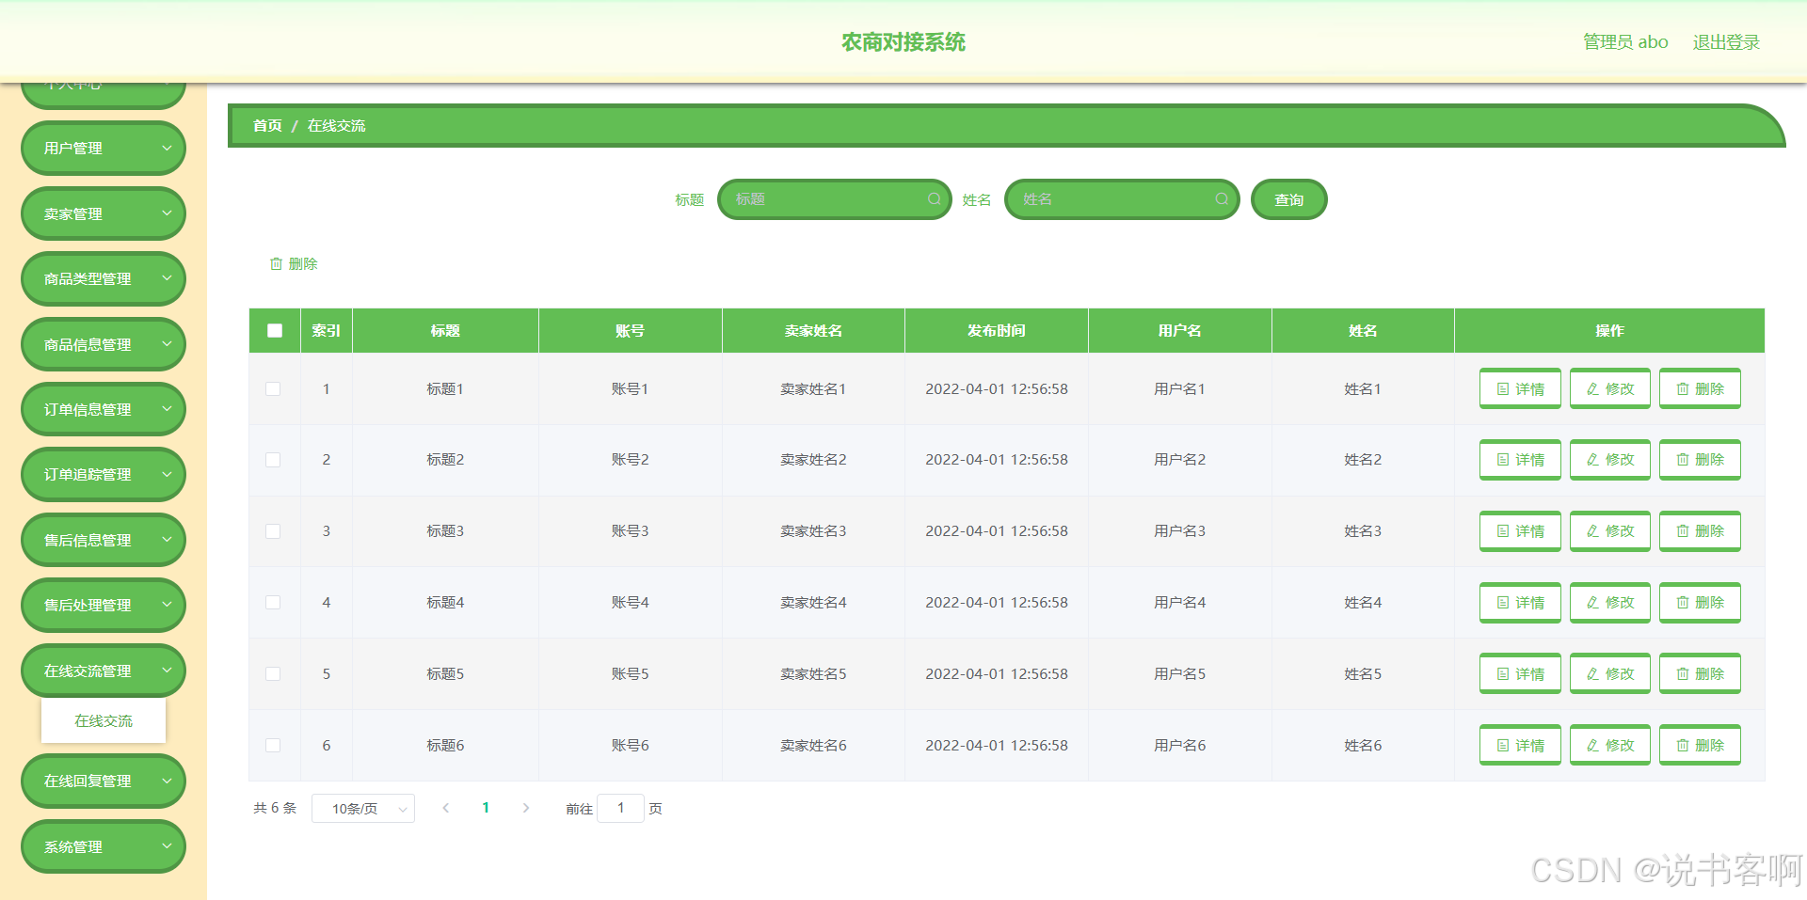Click the trash icon of the batch 删除 button

pyautogui.click(x=276, y=264)
